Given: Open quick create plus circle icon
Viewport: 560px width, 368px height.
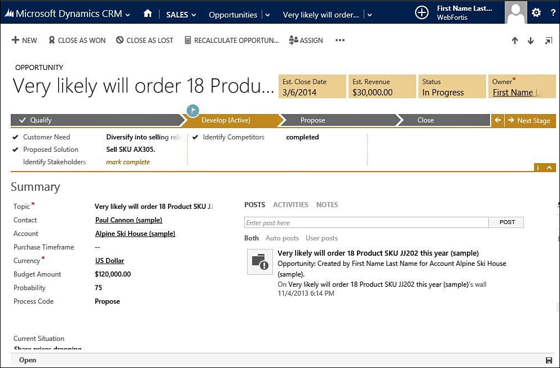Looking at the screenshot, I should (x=421, y=13).
